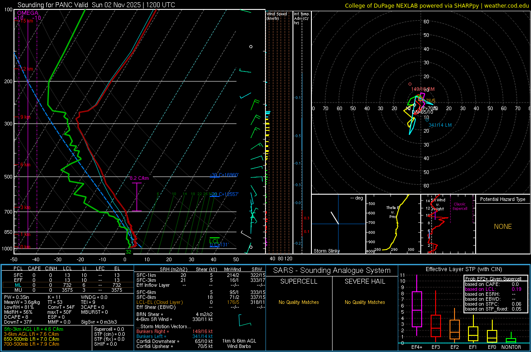
Task: Click the 'Wind Speed (knots)' panel header
Action: 277,16
